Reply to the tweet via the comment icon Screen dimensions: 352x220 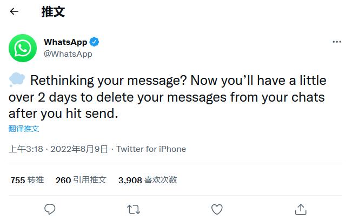[x=50, y=209]
